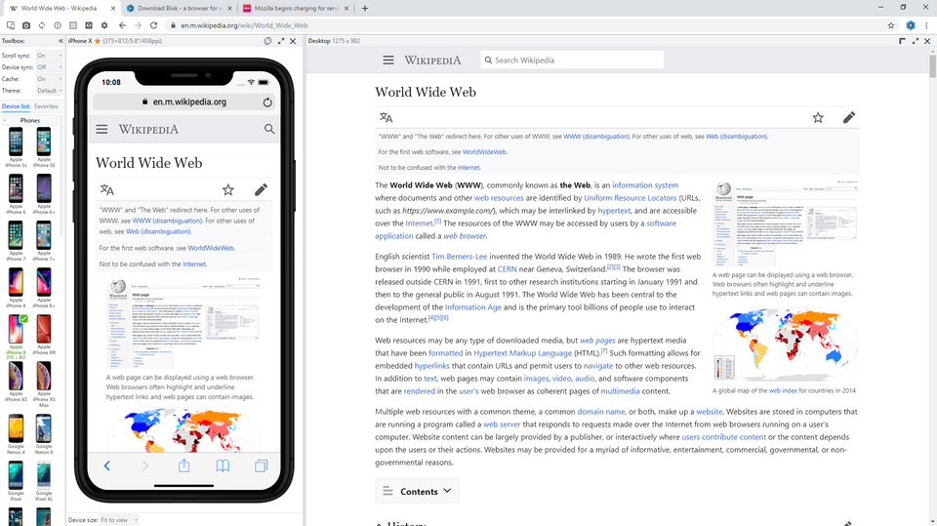Image resolution: width=937 pixels, height=526 pixels.
Task: Tap the search magnifier in mobile Wikipedia
Action: (269, 129)
